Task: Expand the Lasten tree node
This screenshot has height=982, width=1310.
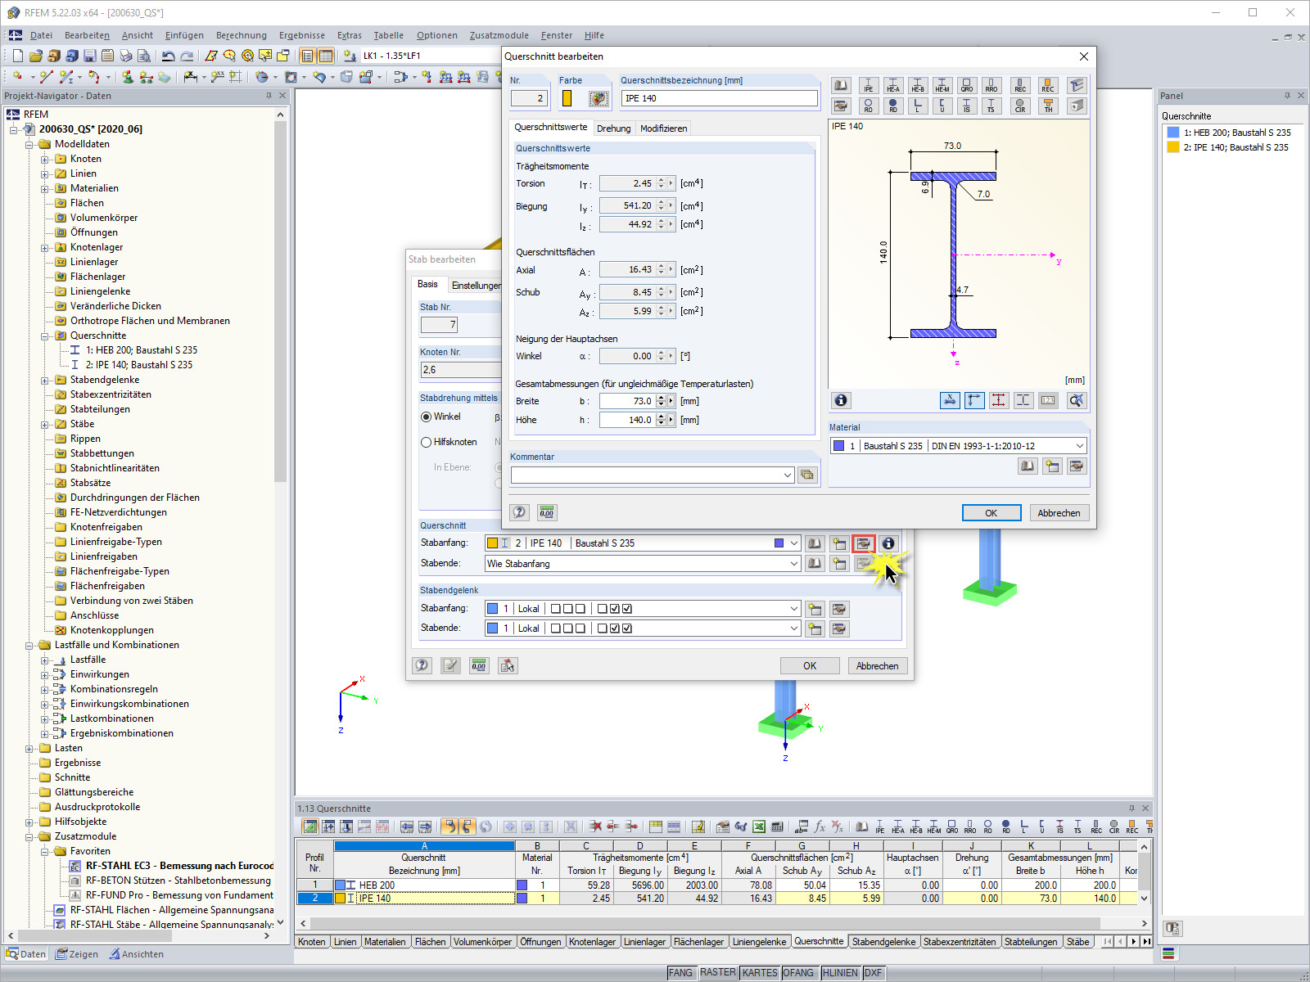Action: 29,749
